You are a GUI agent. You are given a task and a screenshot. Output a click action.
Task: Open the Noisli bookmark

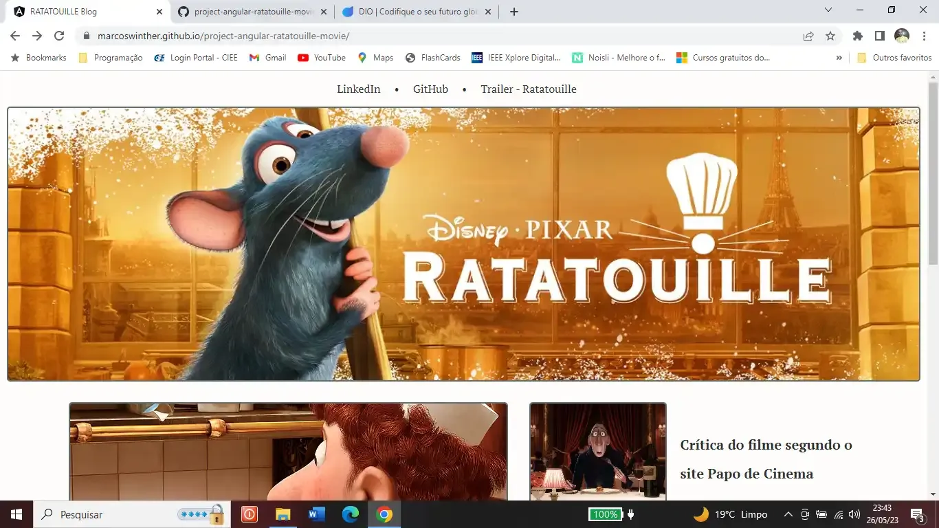coord(619,58)
